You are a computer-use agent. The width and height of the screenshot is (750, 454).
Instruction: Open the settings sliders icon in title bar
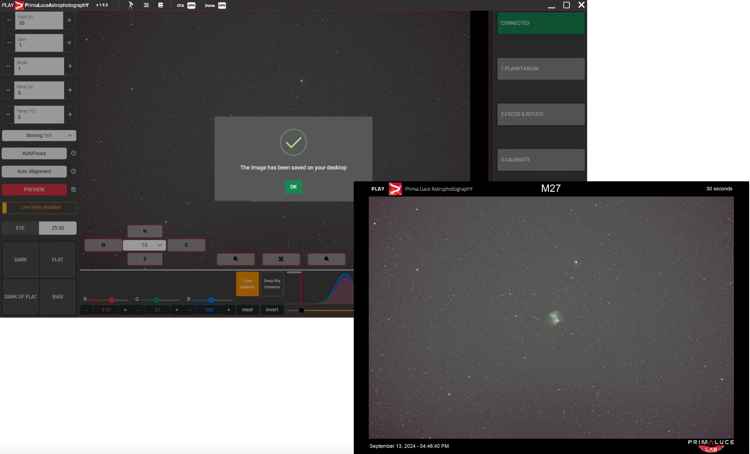(146, 5)
